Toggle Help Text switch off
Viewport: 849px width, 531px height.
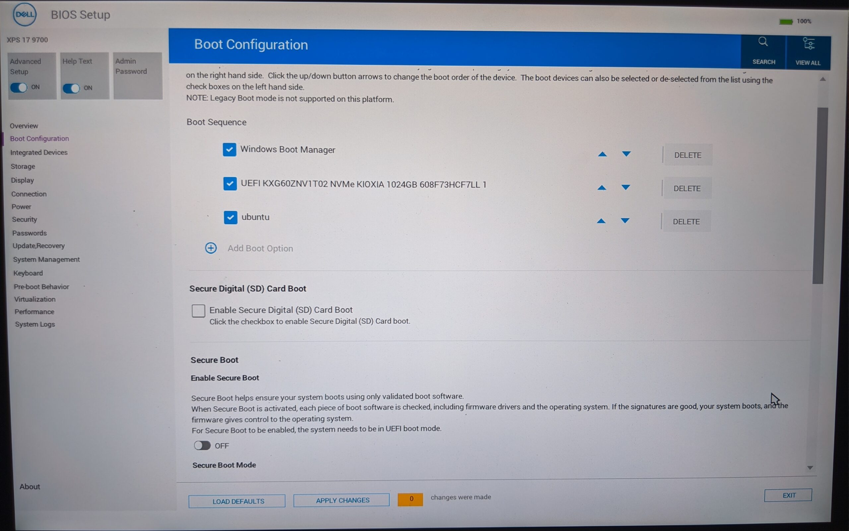[71, 88]
